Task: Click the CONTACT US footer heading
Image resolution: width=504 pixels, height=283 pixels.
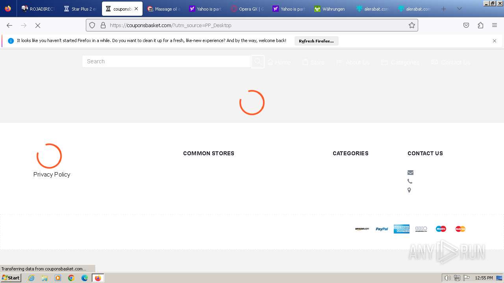Action: coord(425,153)
